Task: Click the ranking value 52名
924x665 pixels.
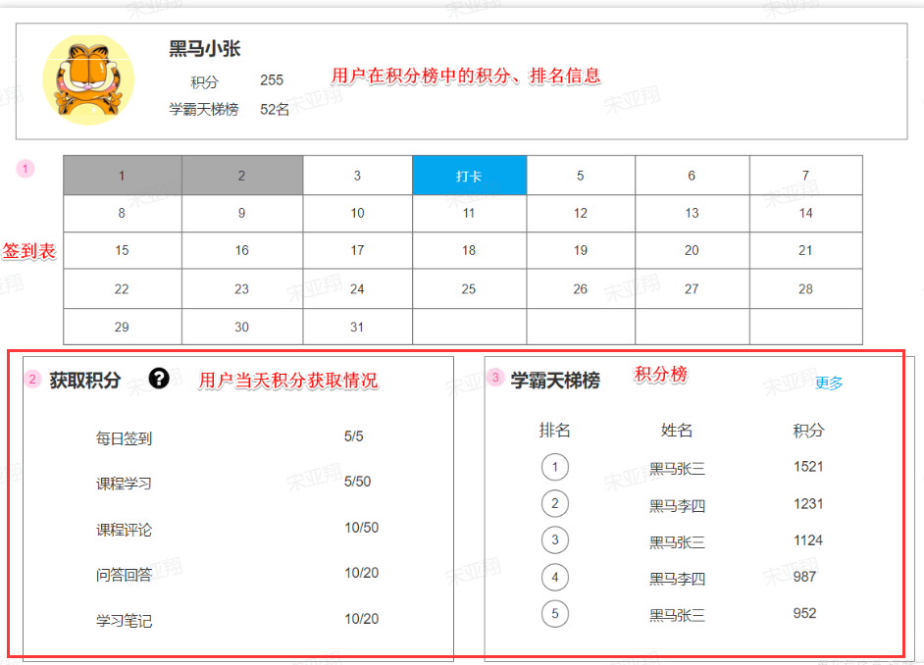Action: 275,110
